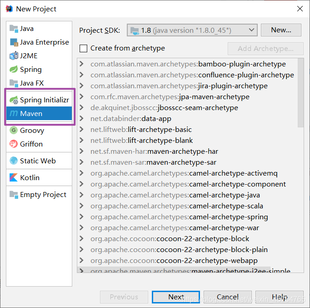The width and height of the screenshot is (310, 308).
Task: Close the New Project dialog
Action: click(300, 9)
